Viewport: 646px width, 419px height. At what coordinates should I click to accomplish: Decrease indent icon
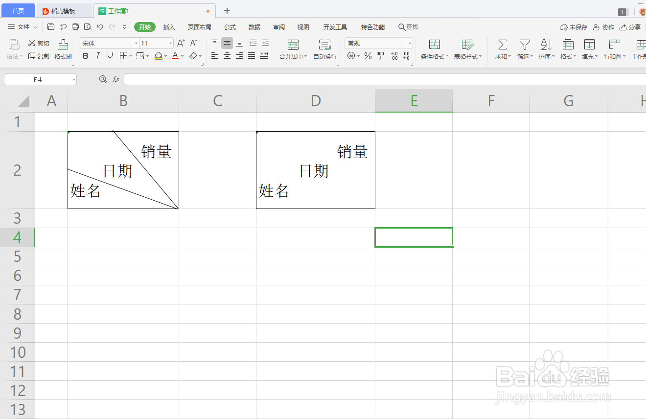click(253, 43)
